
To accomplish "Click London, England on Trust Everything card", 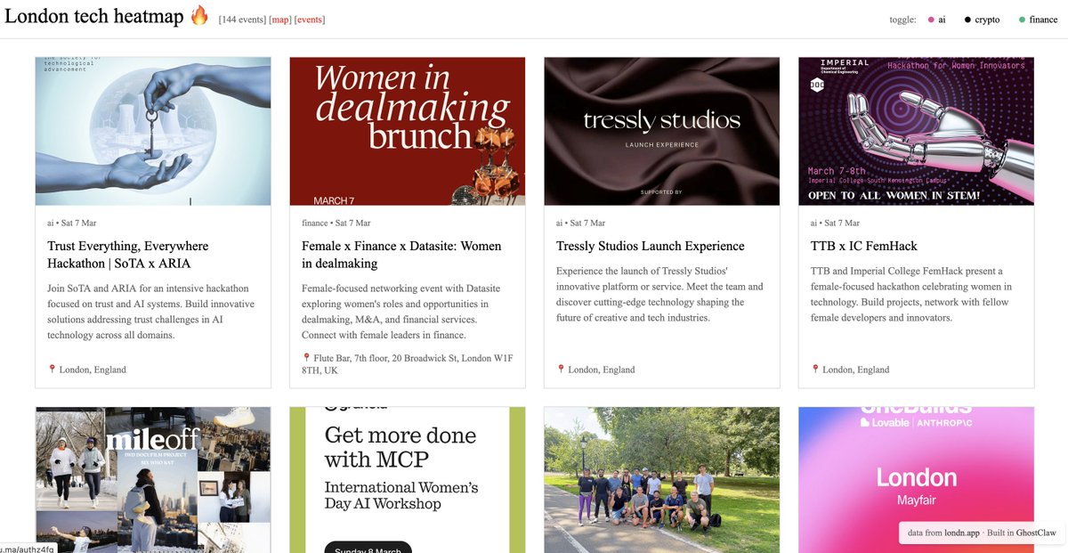I will coord(93,370).
